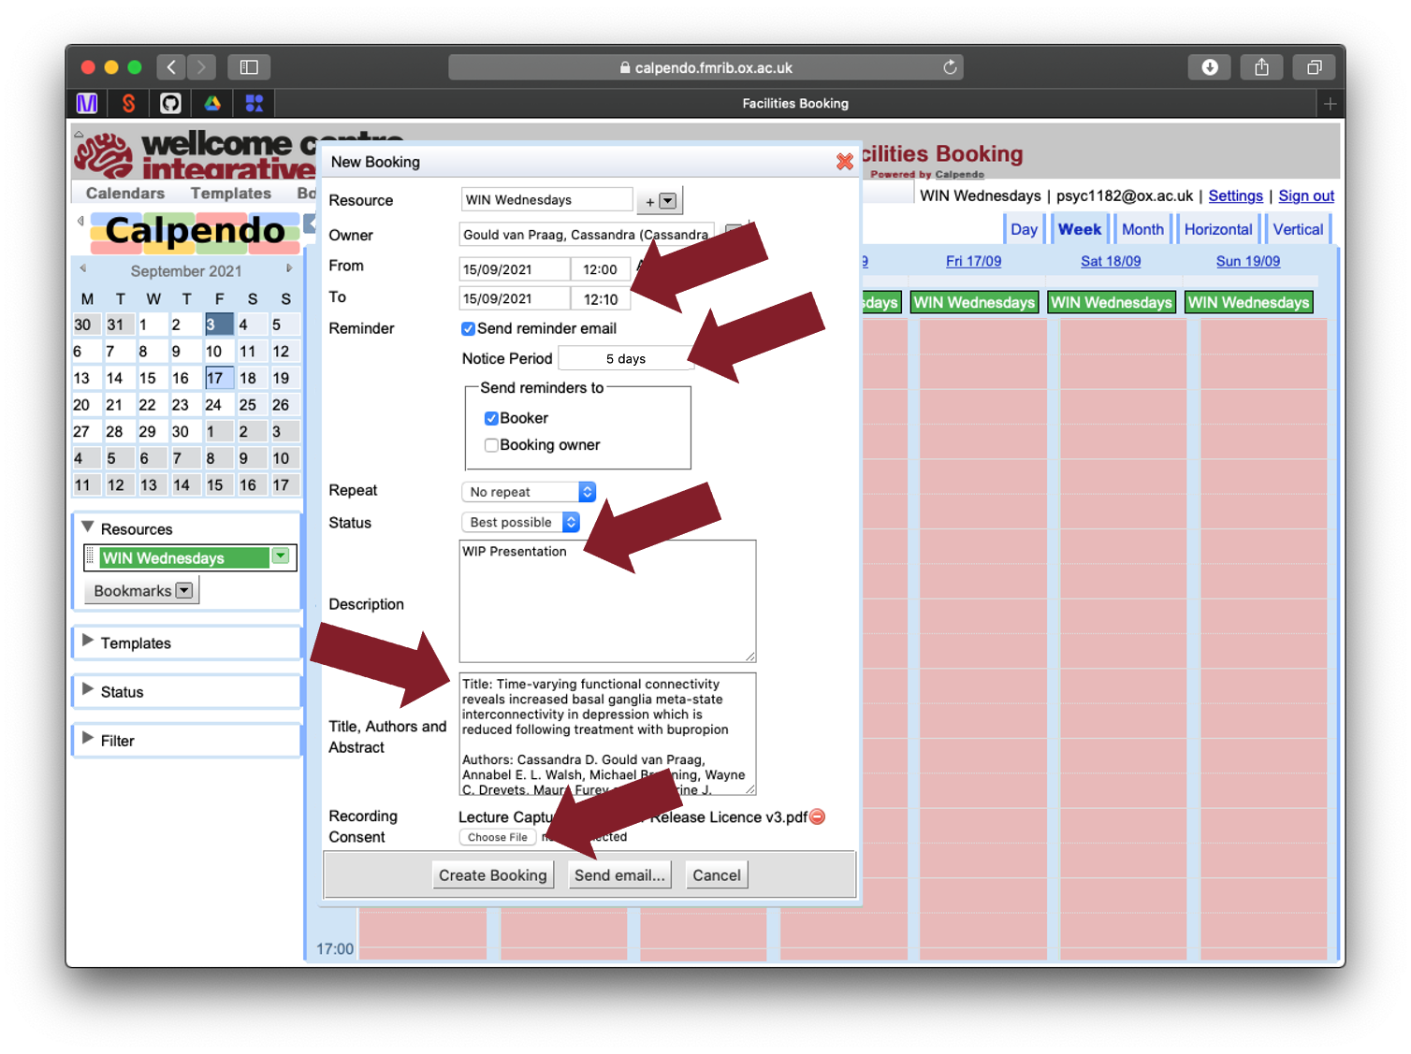Click the Sign out link
The image size is (1411, 1054).
pyautogui.click(x=1306, y=195)
